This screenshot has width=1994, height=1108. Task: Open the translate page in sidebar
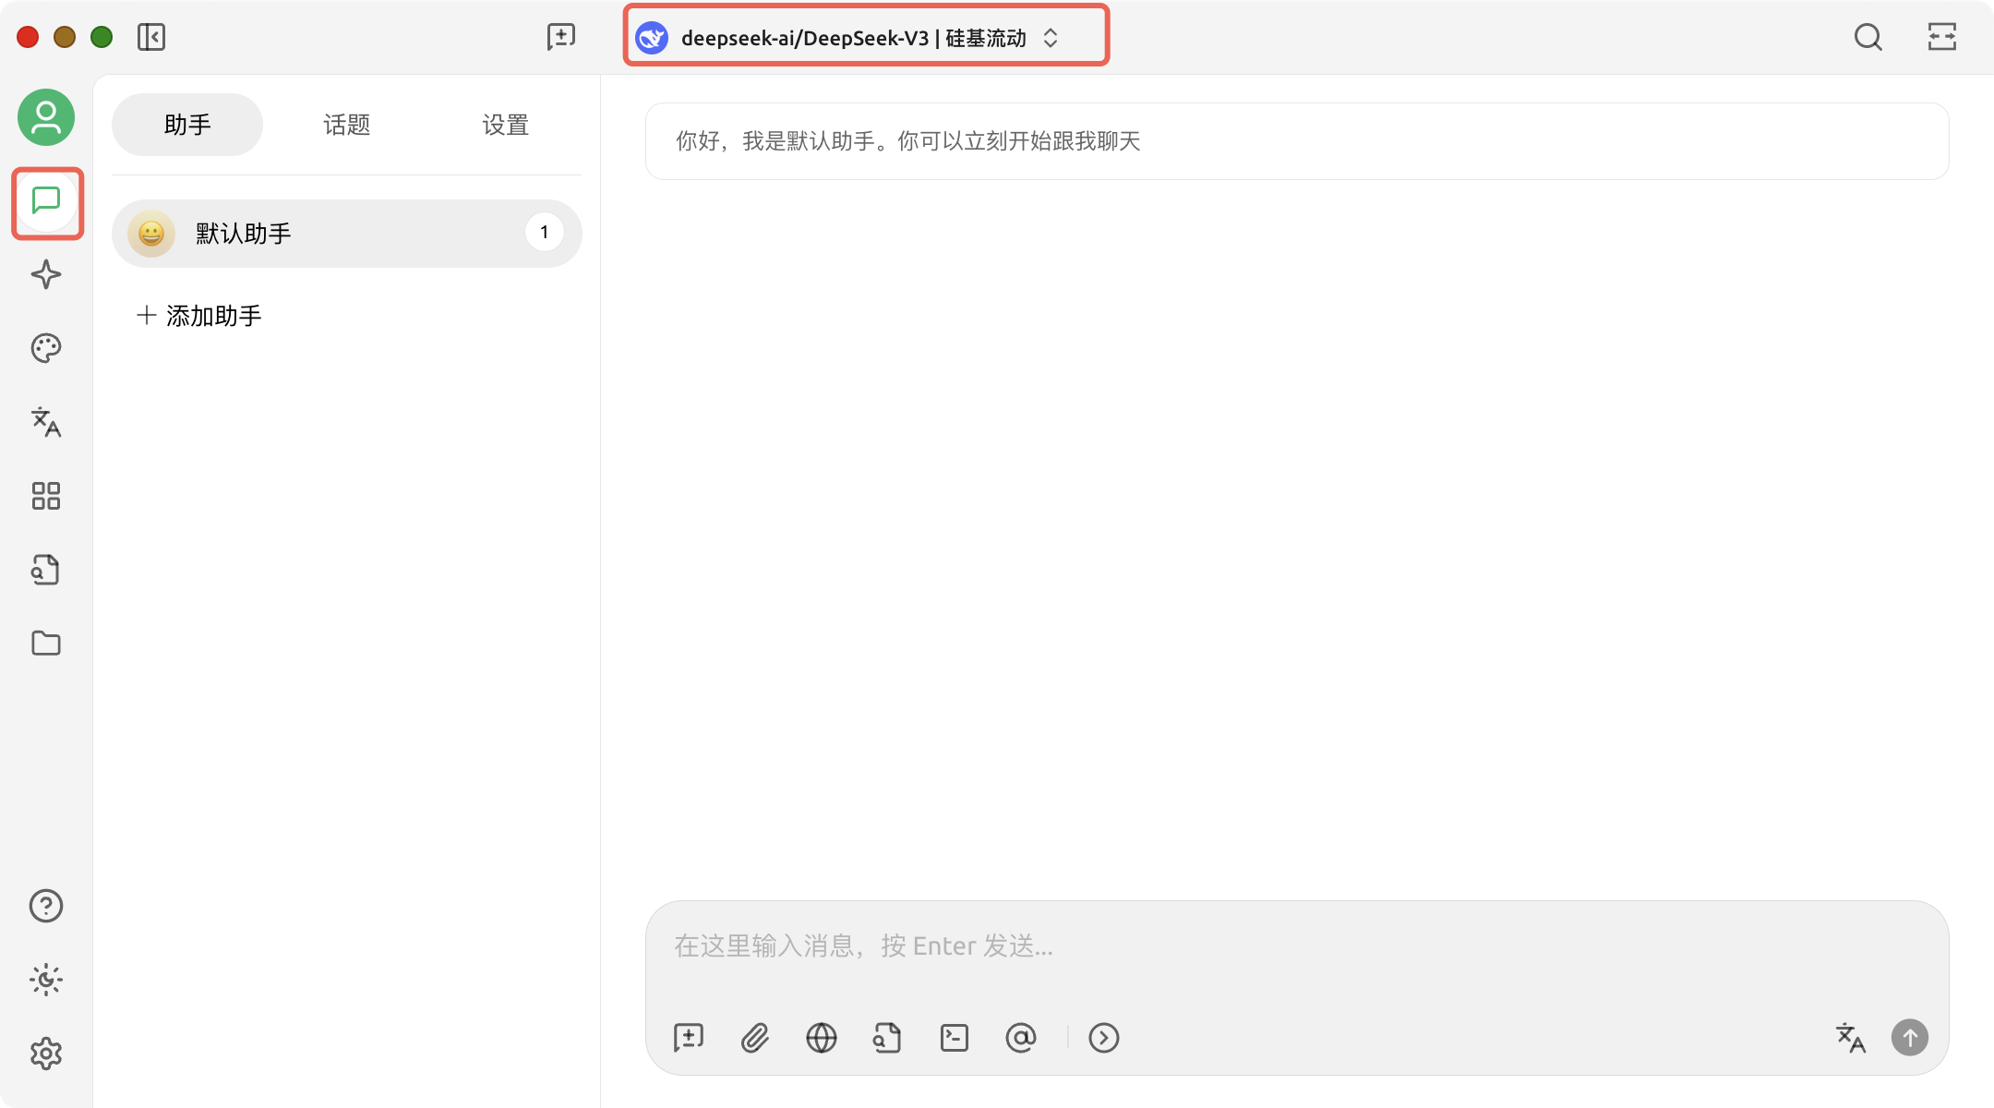click(46, 422)
